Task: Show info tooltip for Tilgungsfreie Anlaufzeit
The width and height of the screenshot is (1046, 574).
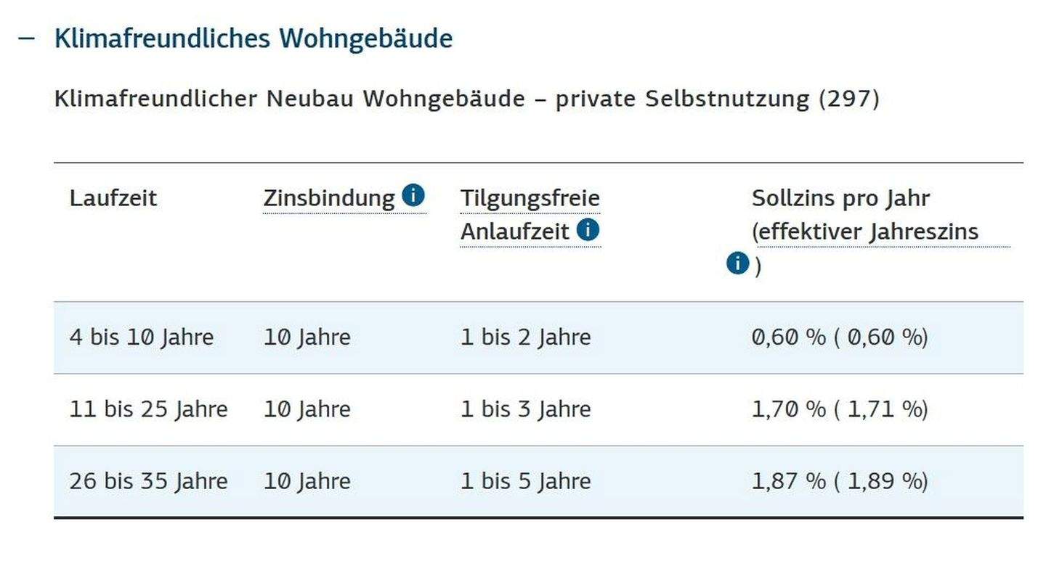Action: pyautogui.click(x=588, y=230)
